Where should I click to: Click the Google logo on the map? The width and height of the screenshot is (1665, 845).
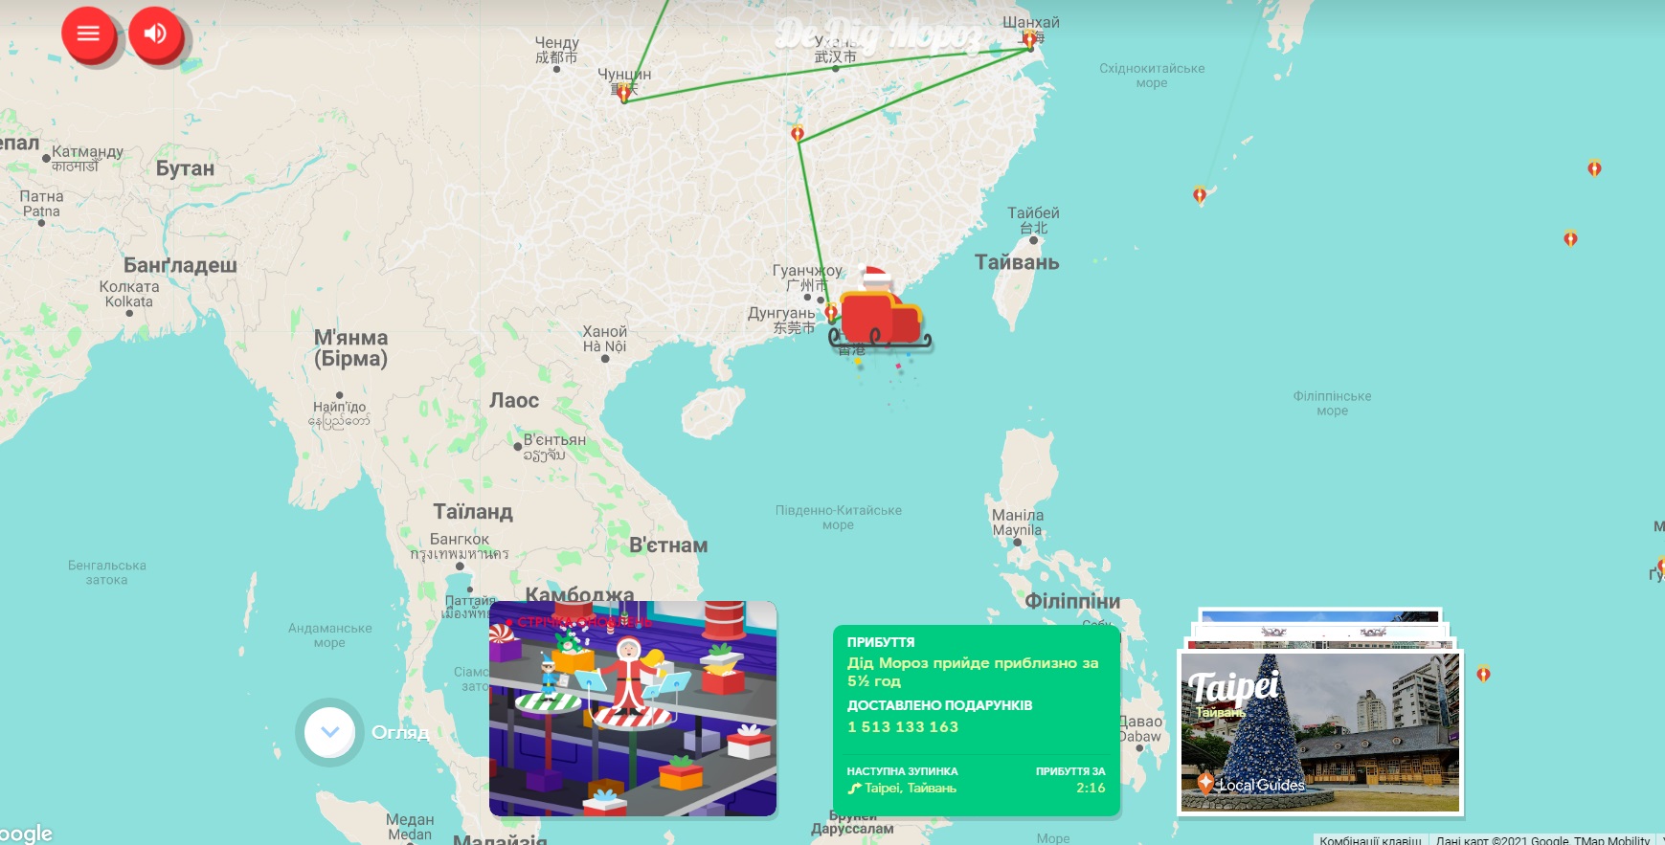[26, 834]
